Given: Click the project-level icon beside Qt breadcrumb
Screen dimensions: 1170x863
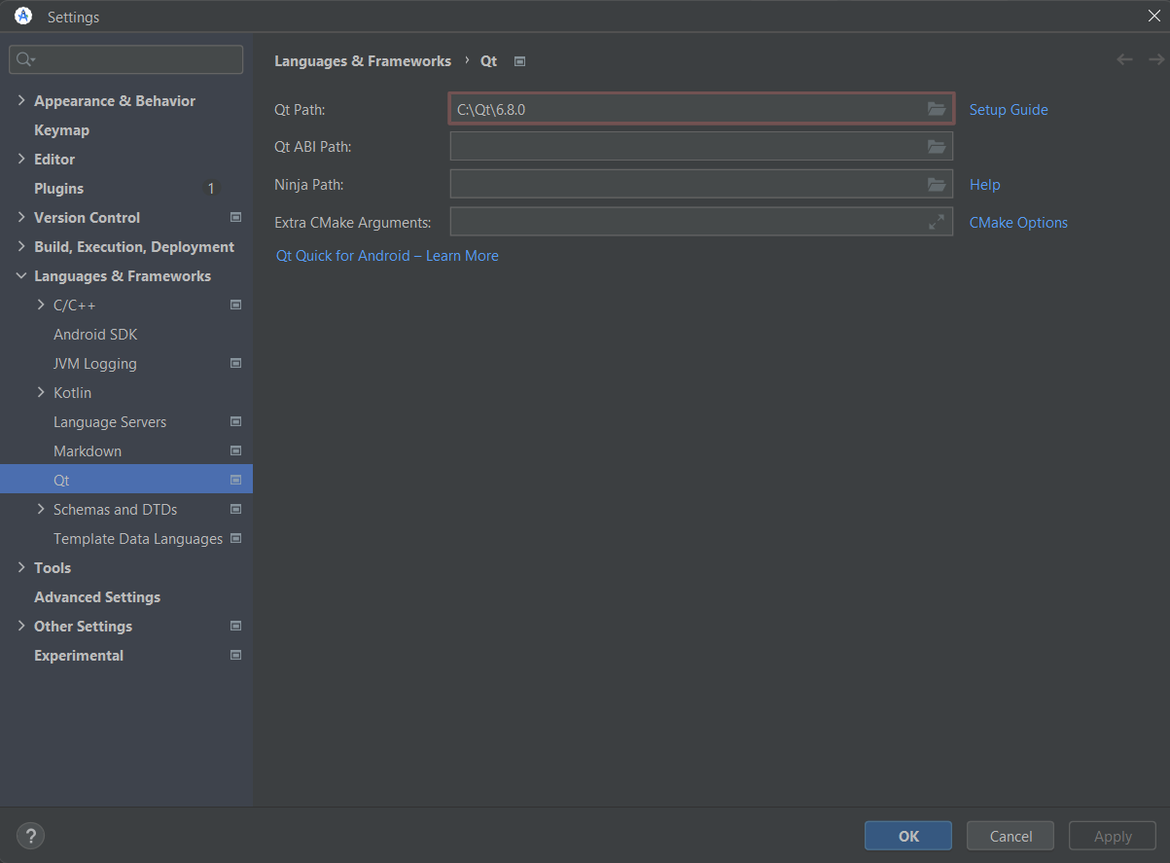Looking at the screenshot, I should (x=519, y=61).
